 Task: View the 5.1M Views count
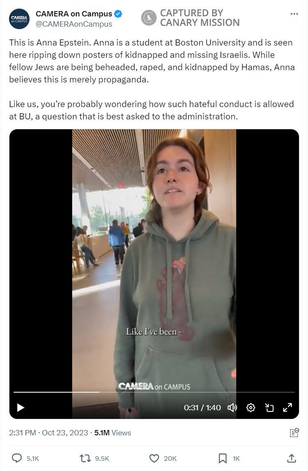click(x=112, y=432)
